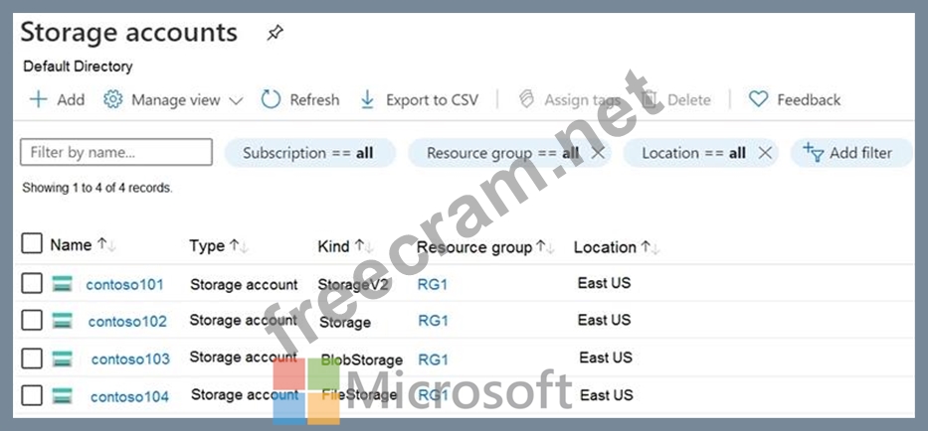Toggle the select all rows checkbox
Viewport: 928px width, 431px height.
pyautogui.click(x=32, y=243)
